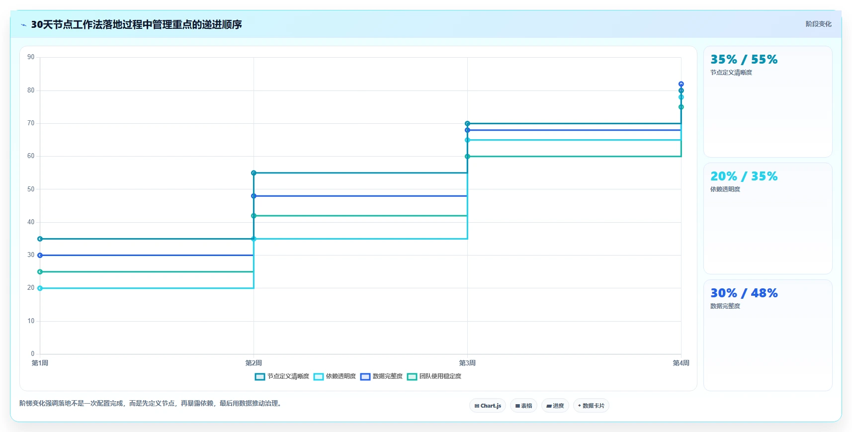Screen dimensions: 852x432
Task: Click the 团队使用稳定度 point at 第3周 (60)
Action: click(x=467, y=157)
